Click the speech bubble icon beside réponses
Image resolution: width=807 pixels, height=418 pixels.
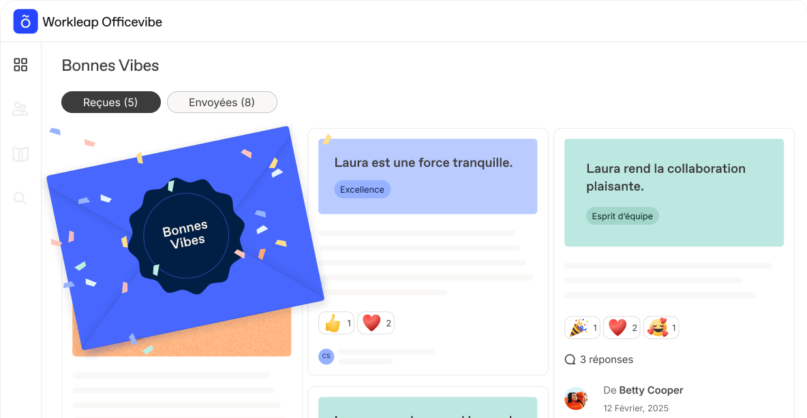(570, 359)
